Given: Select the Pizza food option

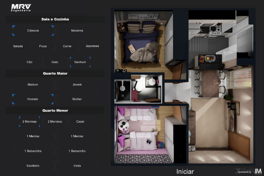Looking at the screenshot, I should point(43,46).
